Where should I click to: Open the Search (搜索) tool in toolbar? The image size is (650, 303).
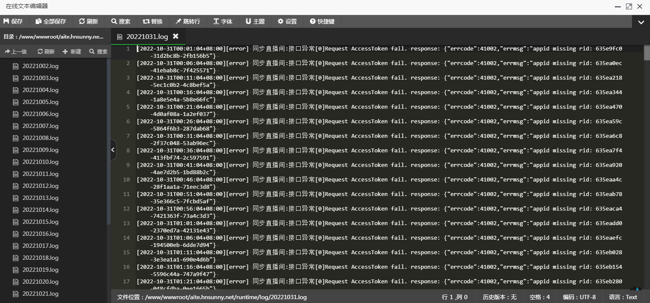click(121, 21)
